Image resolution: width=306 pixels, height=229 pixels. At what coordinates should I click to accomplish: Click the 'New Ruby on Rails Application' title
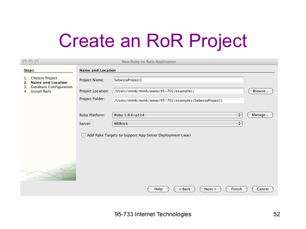pos(149,62)
